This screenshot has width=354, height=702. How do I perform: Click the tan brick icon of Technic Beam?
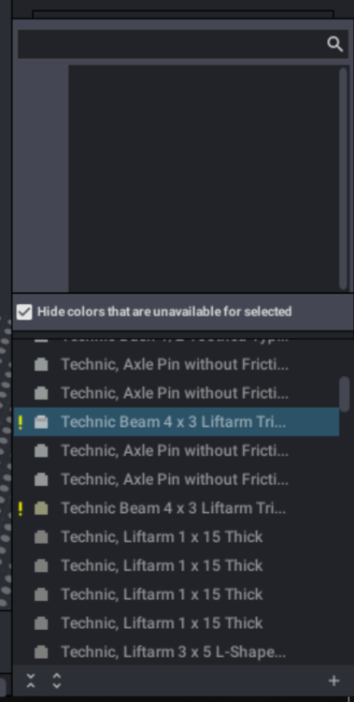coord(41,508)
